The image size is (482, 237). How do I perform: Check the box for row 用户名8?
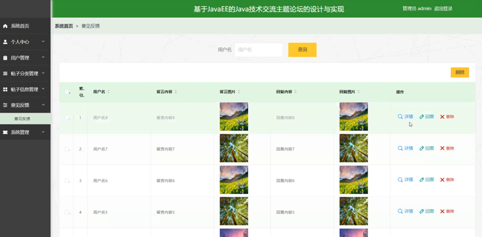click(67, 117)
